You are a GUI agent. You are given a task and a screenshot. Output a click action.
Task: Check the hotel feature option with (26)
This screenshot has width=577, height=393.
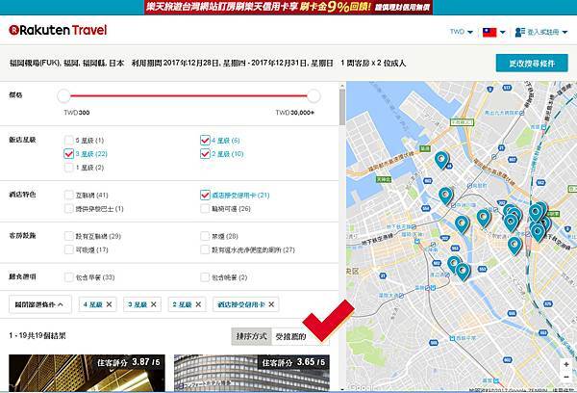coord(205,209)
